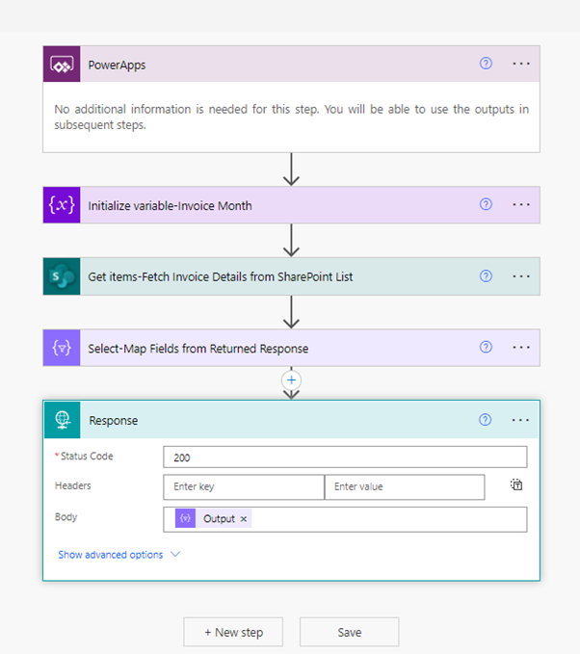Open help for the PowerApps step
Screen dimensions: 580x654
pyautogui.click(x=486, y=64)
